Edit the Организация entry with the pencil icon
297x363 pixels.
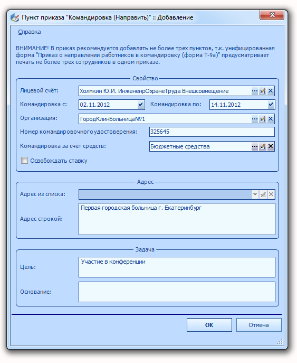click(263, 119)
